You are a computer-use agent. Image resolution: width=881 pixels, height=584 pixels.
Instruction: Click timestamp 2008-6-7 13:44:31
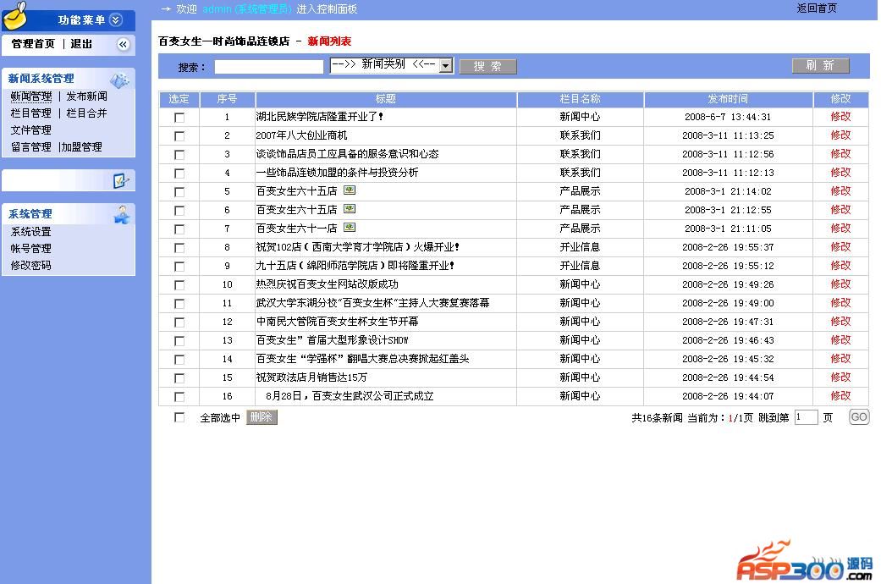pyautogui.click(x=728, y=117)
